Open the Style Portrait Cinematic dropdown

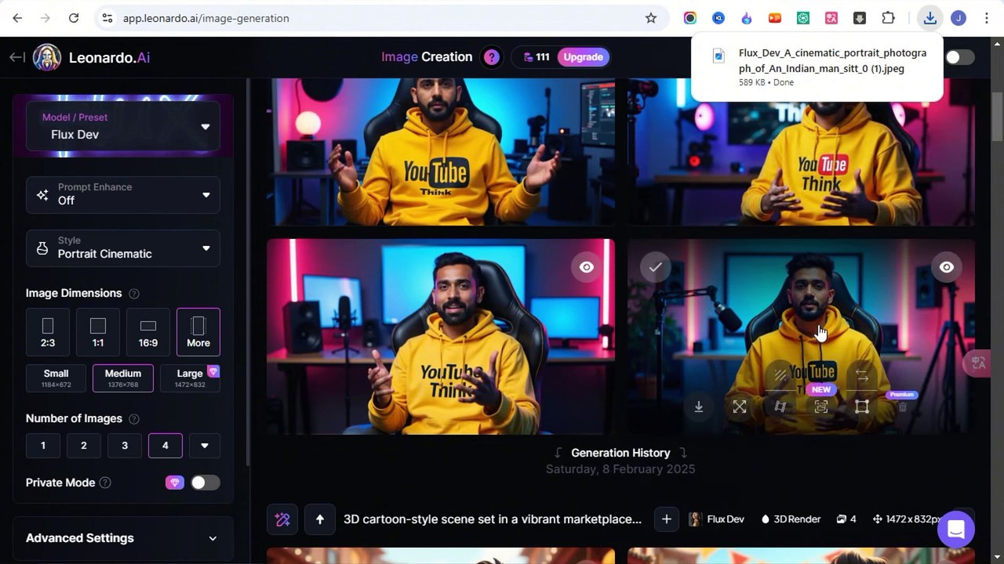pos(123,248)
